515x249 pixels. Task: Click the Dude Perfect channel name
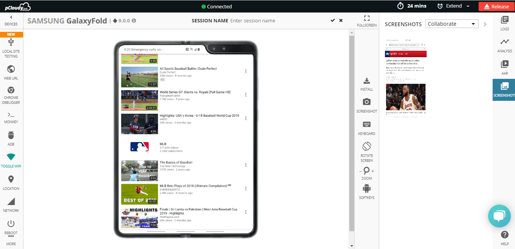[x=167, y=72]
